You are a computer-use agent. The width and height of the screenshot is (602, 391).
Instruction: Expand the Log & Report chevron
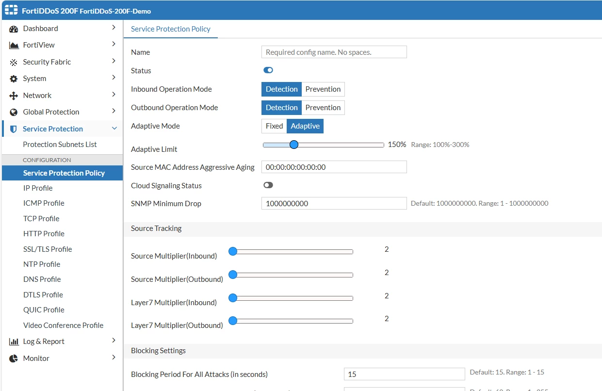114,341
